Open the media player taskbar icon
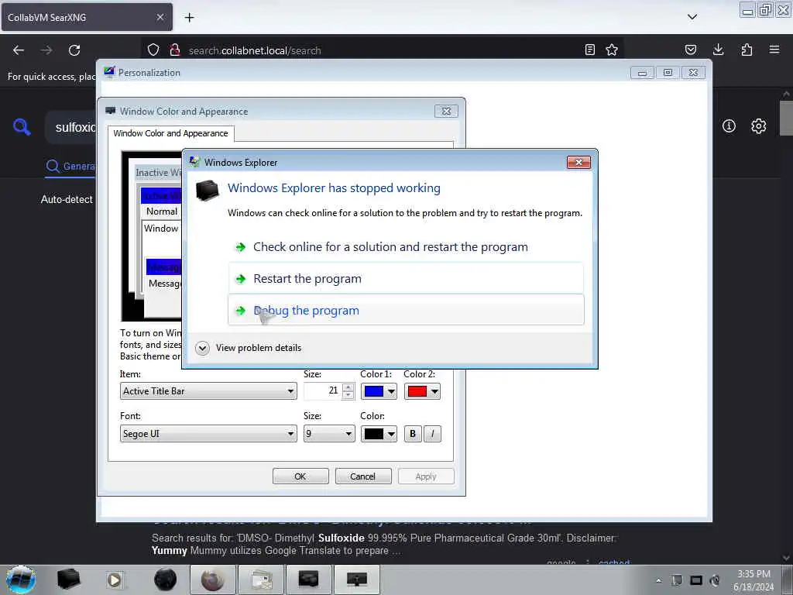Image resolution: width=793 pixels, height=595 pixels. click(x=115, y=580)
